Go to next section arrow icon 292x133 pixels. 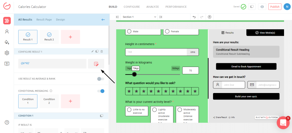tap(161, 17)
